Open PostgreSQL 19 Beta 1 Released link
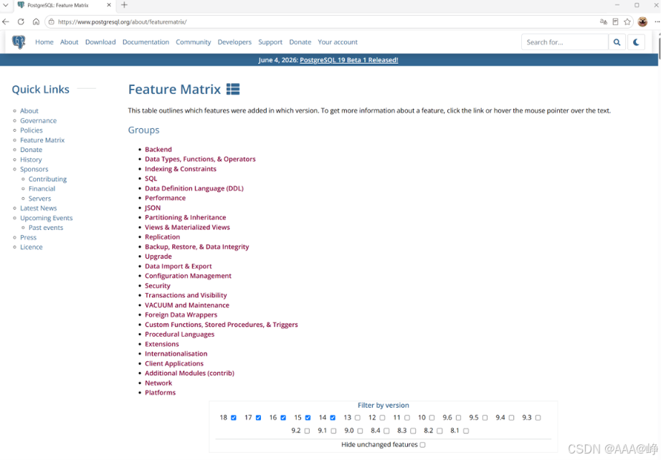 (x=348, y=59)
